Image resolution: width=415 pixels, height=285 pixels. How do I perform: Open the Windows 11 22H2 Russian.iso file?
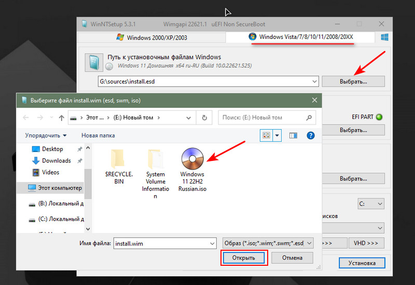tap(192, 170)
